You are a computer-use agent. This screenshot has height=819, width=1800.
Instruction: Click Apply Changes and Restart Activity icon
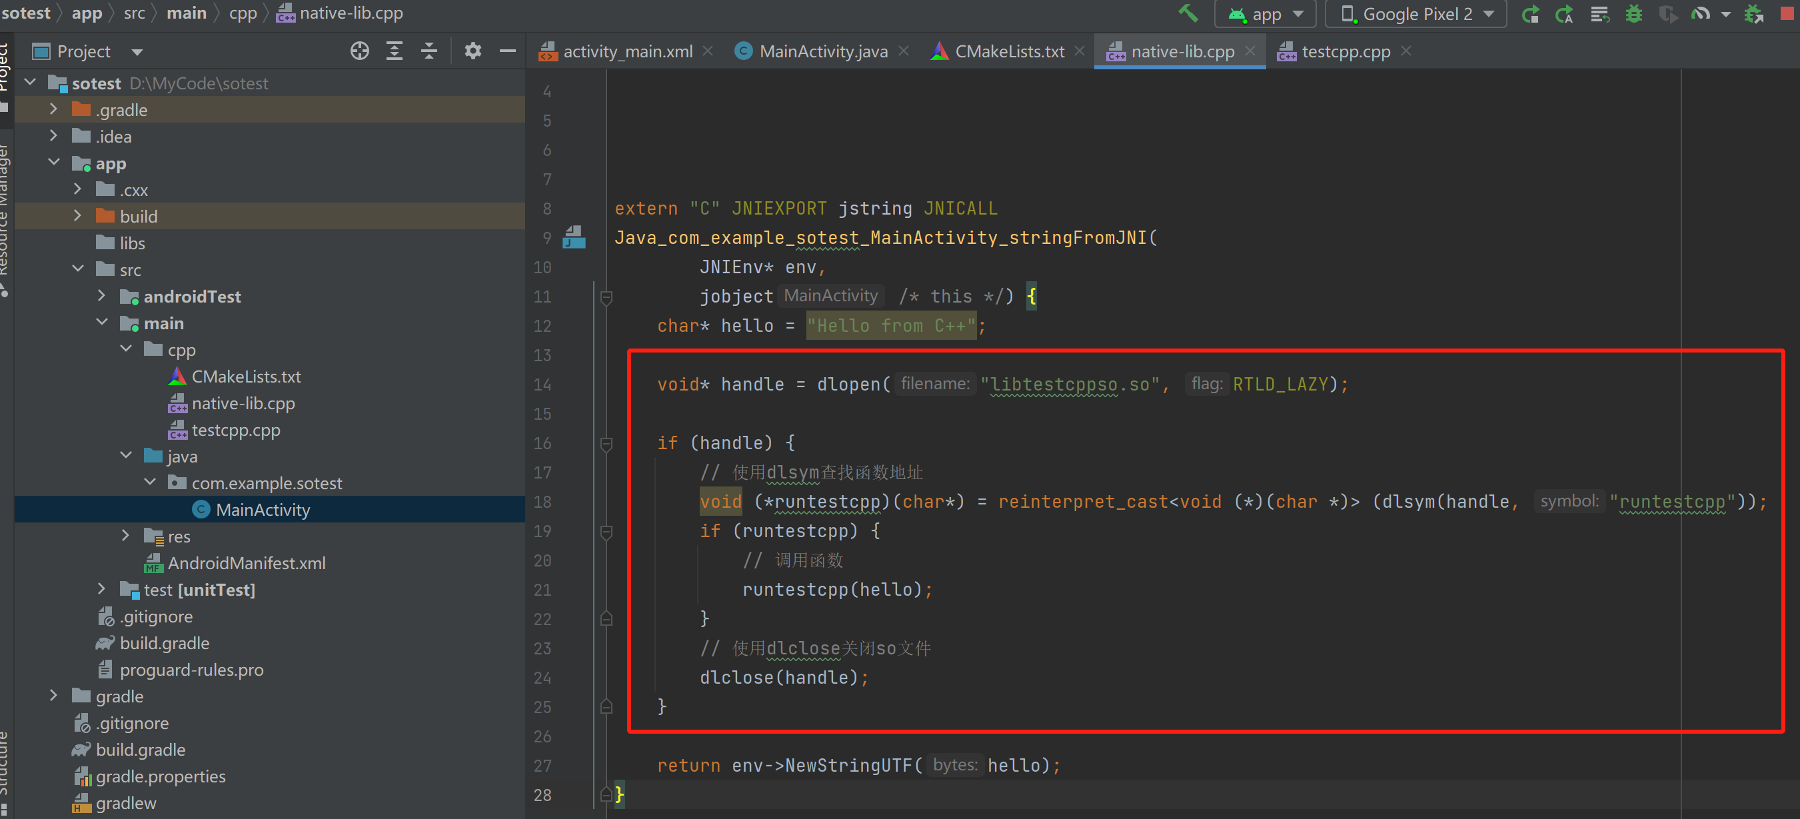tap(1565, 14)
